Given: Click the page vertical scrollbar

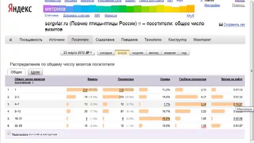Looking at the screenshot, I should 252,71.
